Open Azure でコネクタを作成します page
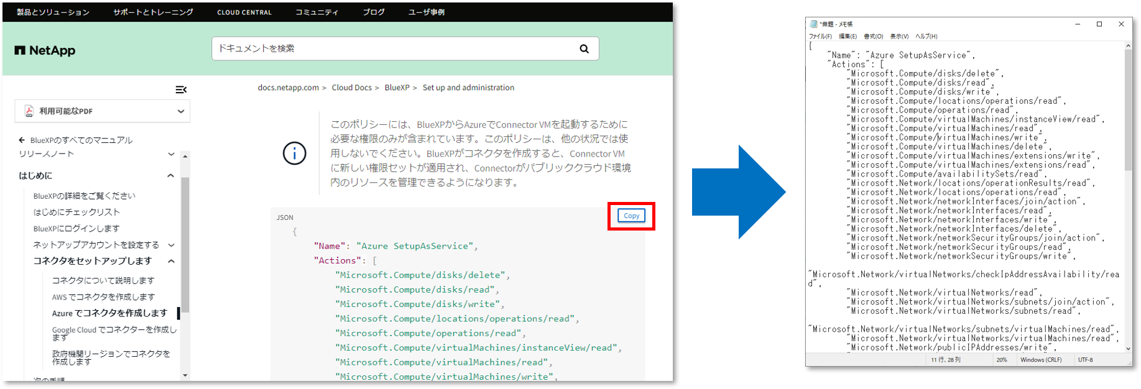Screen dimensions: 1141x389 (110, 313)
